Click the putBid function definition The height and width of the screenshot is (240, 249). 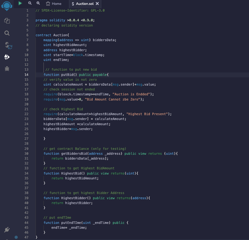[76, 75]
